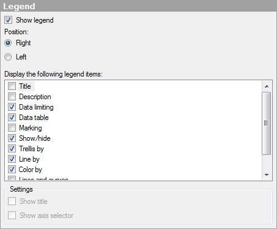The height and width of the screenshot is (229, 277).
Task: Check the partially visible Lines and curves item
Action: pyautogui.click(x=12, y=178)
